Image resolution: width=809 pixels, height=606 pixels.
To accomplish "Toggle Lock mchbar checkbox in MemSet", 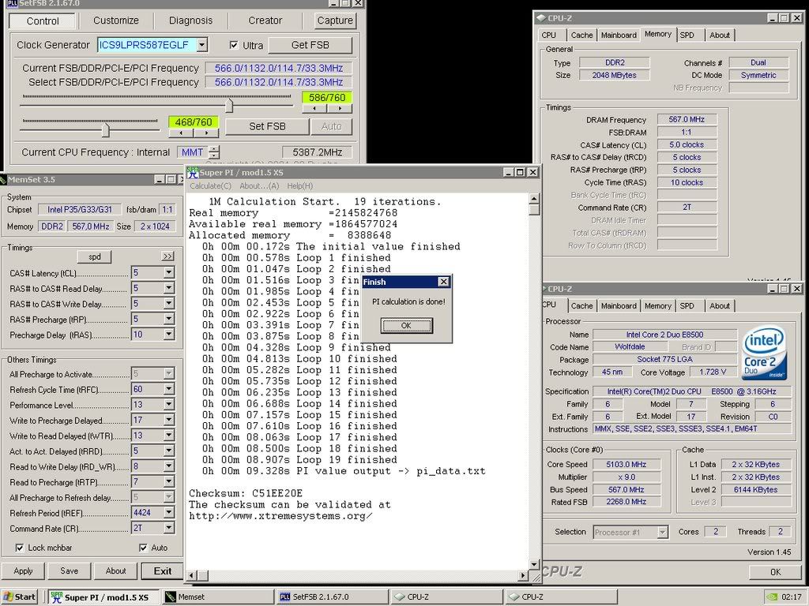I will point(20,548).
